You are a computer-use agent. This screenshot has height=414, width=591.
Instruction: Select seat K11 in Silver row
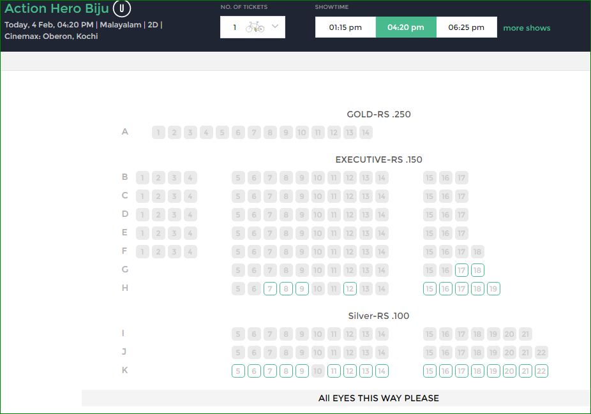pos(334,371)
